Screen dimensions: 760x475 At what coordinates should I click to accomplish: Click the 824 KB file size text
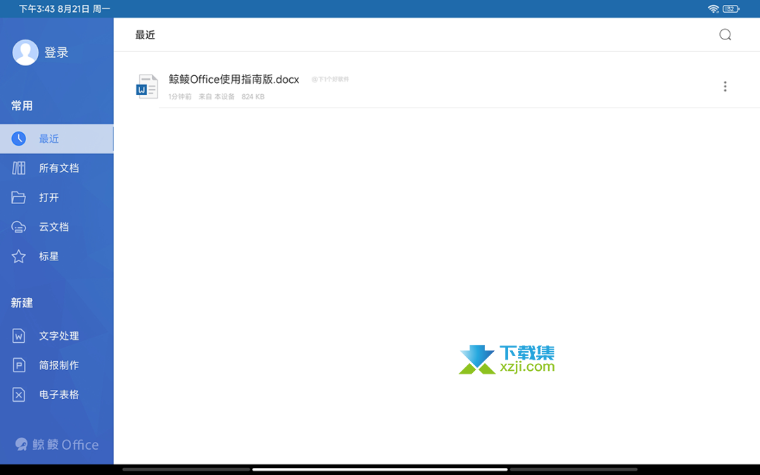pyautogui.click(x=253, y=97)
